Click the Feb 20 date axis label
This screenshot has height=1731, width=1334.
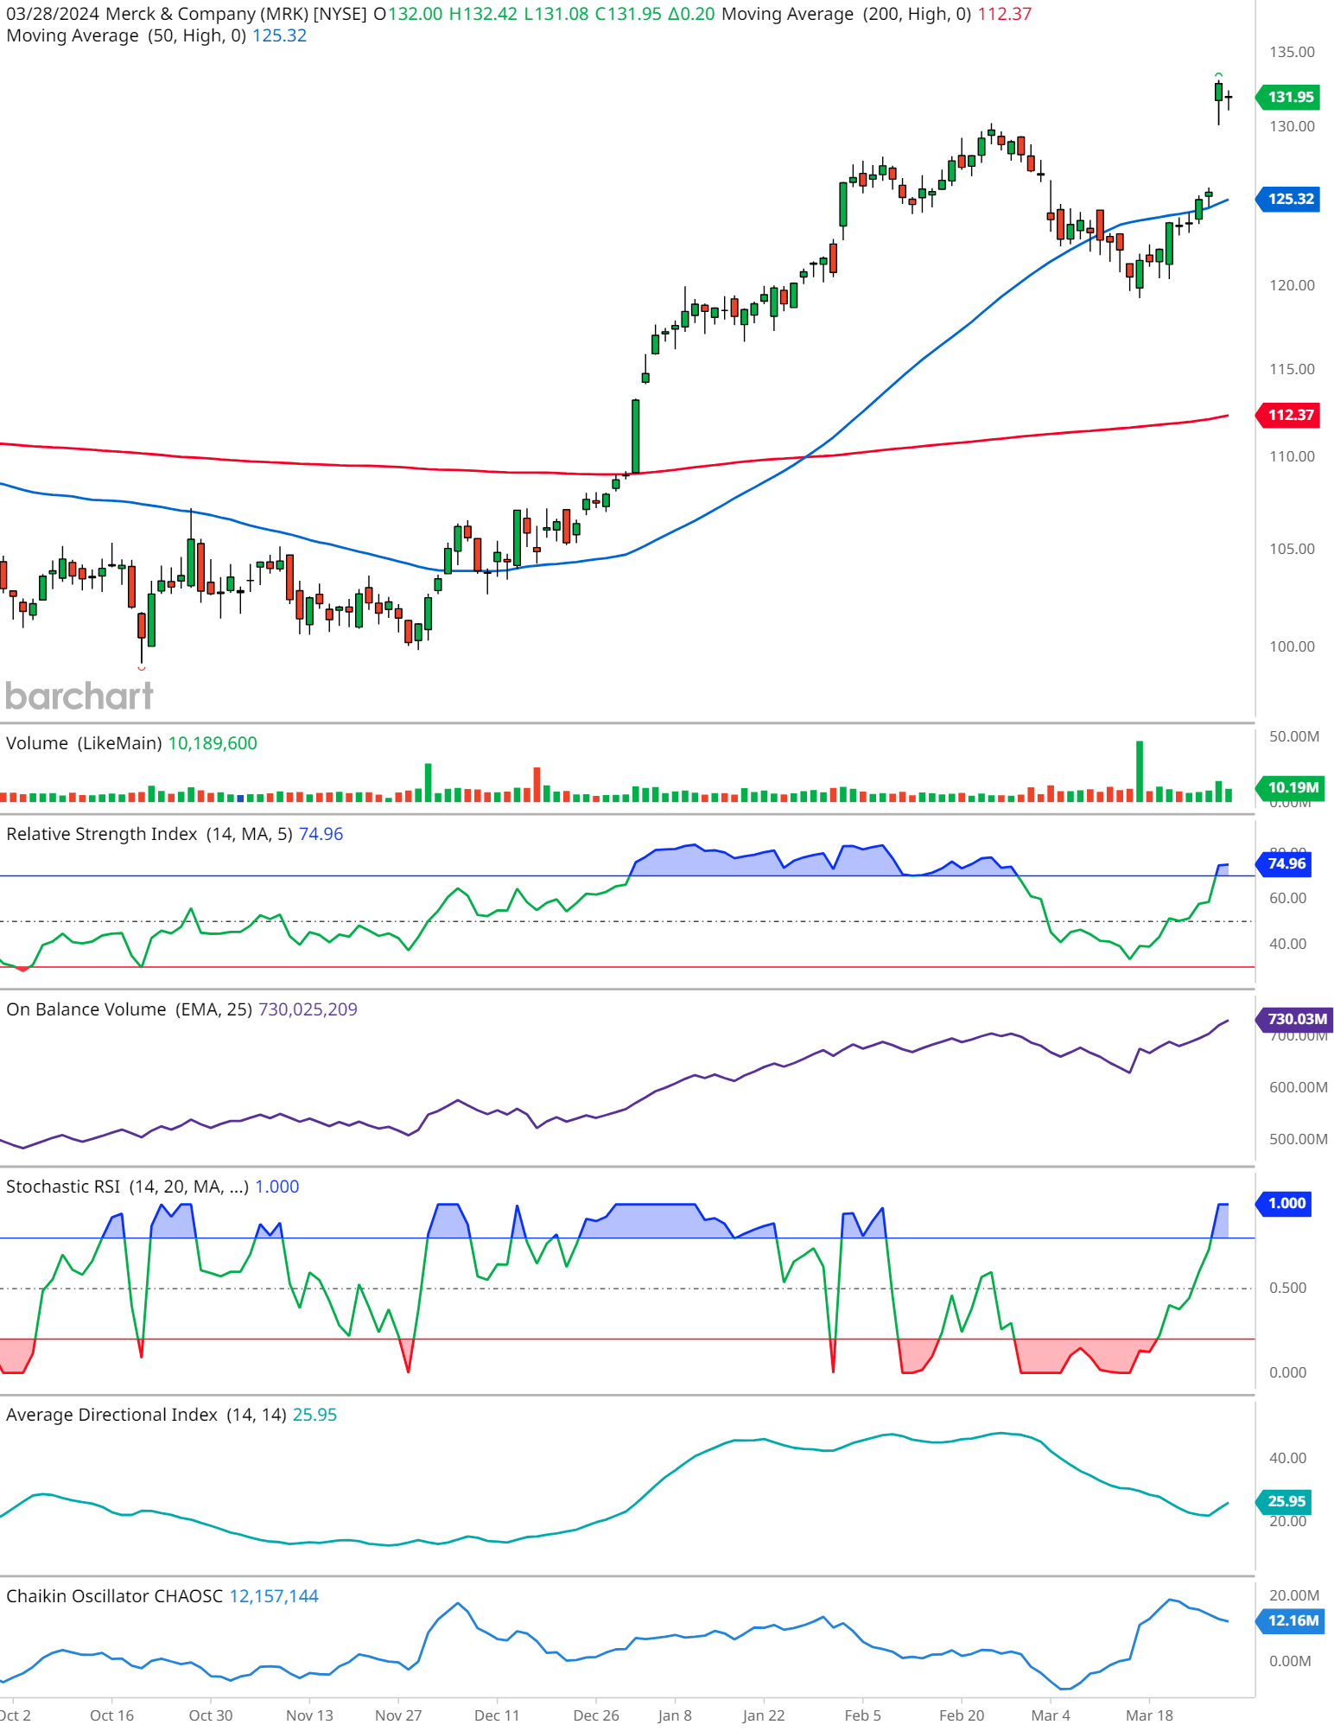coord(962,1715)
